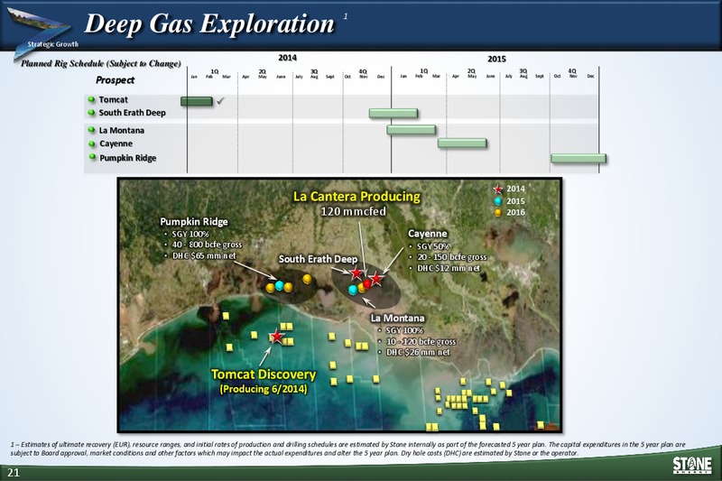Click the red star pointed to by South Erath Deep arrow
The width and height of the screenshot is (722, 481).
click(356, 273)
